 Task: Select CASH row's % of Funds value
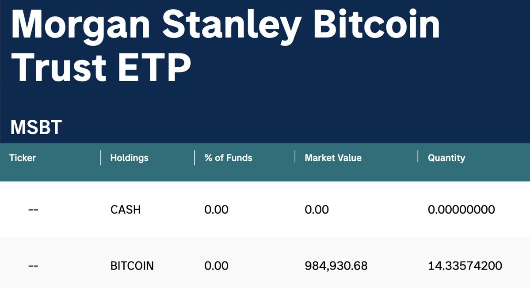pyautogui.click(x=216, y=209)
